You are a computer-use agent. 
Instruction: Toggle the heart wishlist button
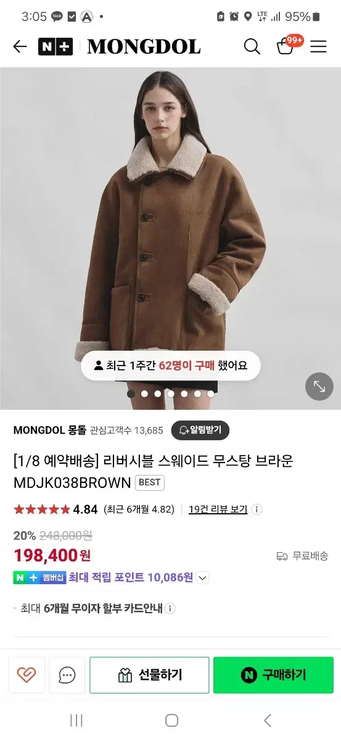point(27,675)
